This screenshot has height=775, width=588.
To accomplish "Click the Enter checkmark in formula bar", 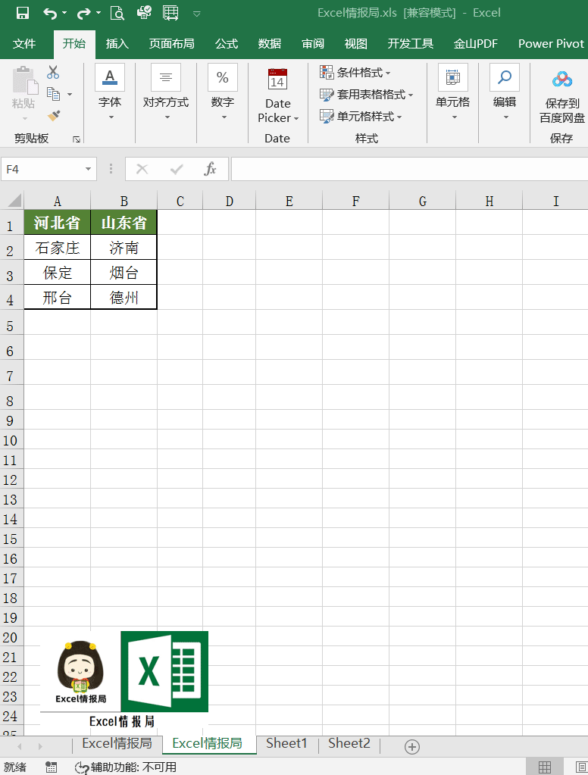I will pyautogui.click(x=177, y=170).
